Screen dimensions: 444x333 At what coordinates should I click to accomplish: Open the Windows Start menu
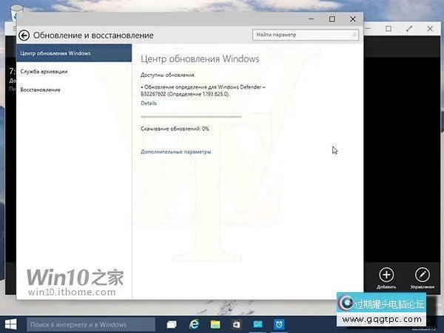pos(11,324)
